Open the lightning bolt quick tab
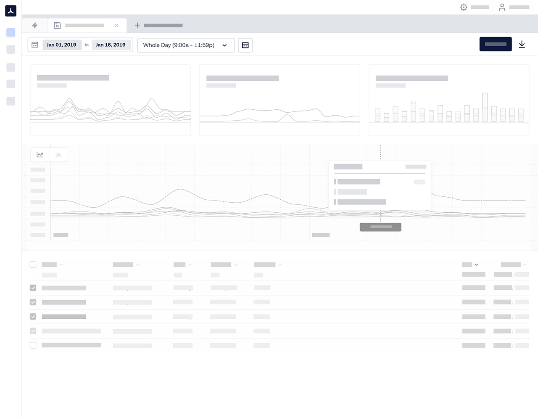The width and height of the screenshot is (538, 418). coord(35,26)
